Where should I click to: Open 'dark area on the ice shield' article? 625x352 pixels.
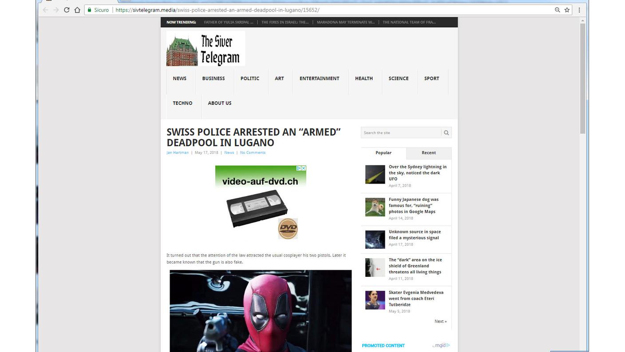[415, 266]
